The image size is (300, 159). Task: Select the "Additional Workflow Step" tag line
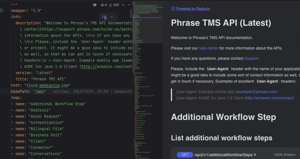[x=48, y=104]
